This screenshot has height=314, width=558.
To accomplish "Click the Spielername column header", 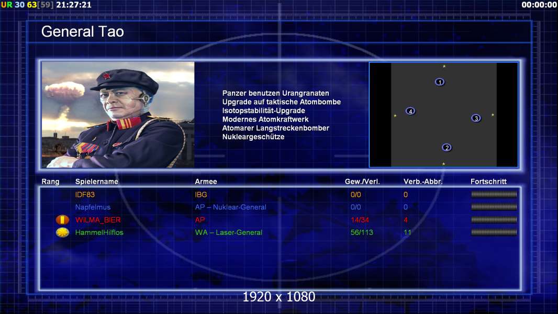I will coord(97,182).
